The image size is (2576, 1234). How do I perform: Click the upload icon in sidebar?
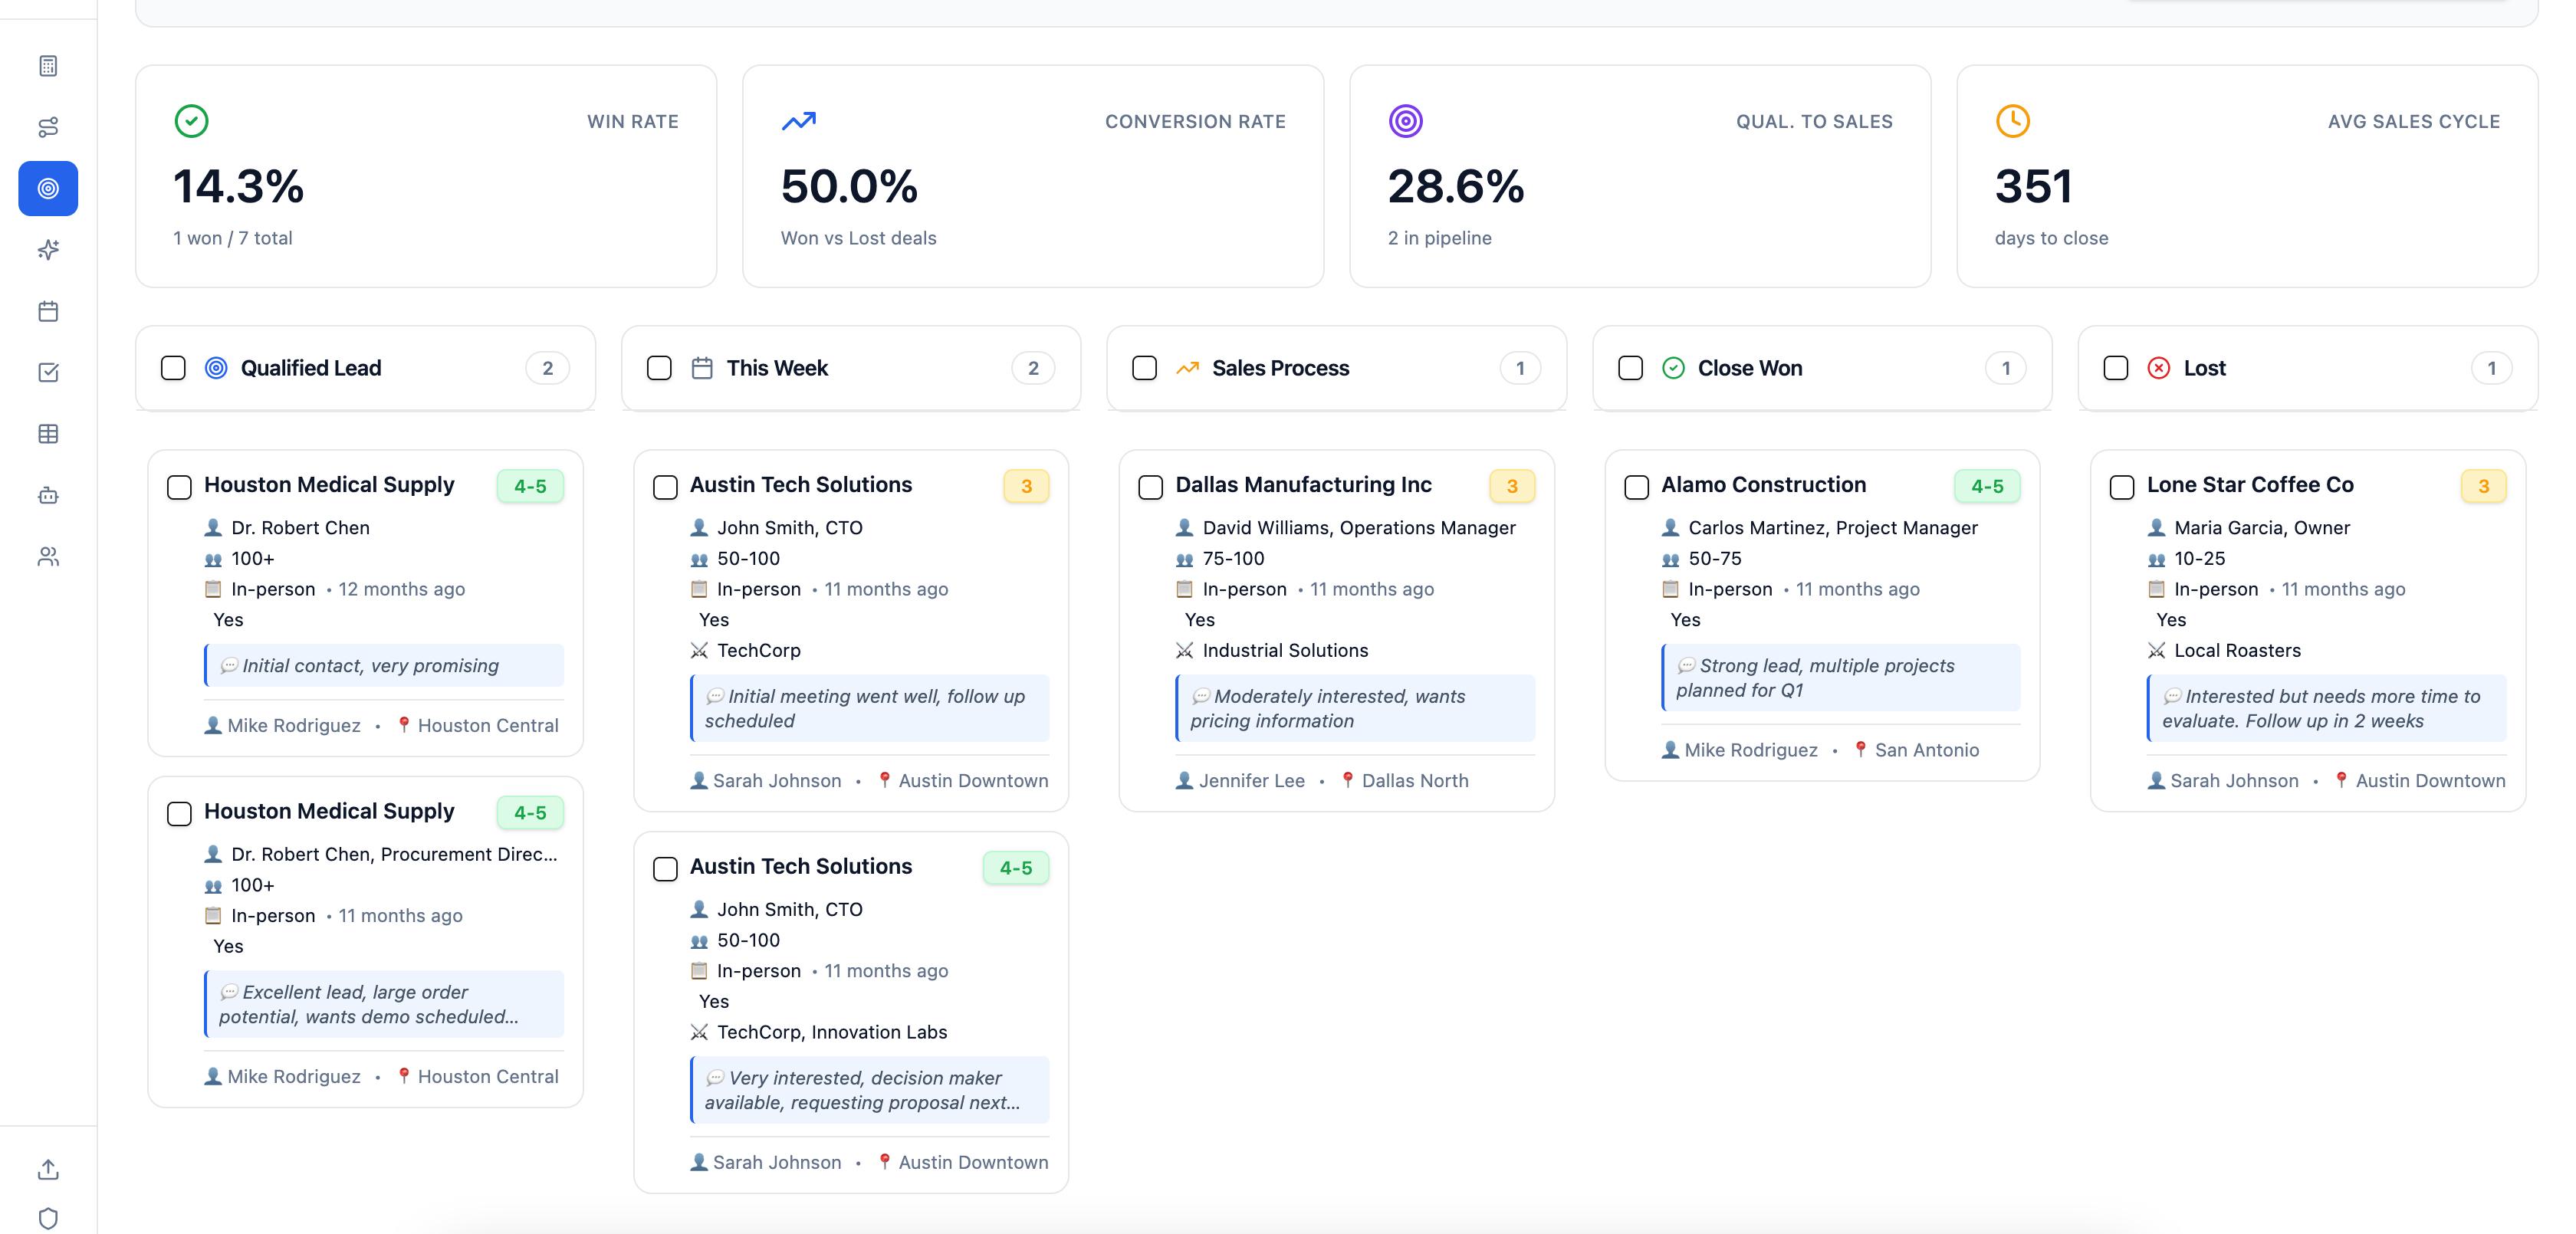(x=48, y=1169)
